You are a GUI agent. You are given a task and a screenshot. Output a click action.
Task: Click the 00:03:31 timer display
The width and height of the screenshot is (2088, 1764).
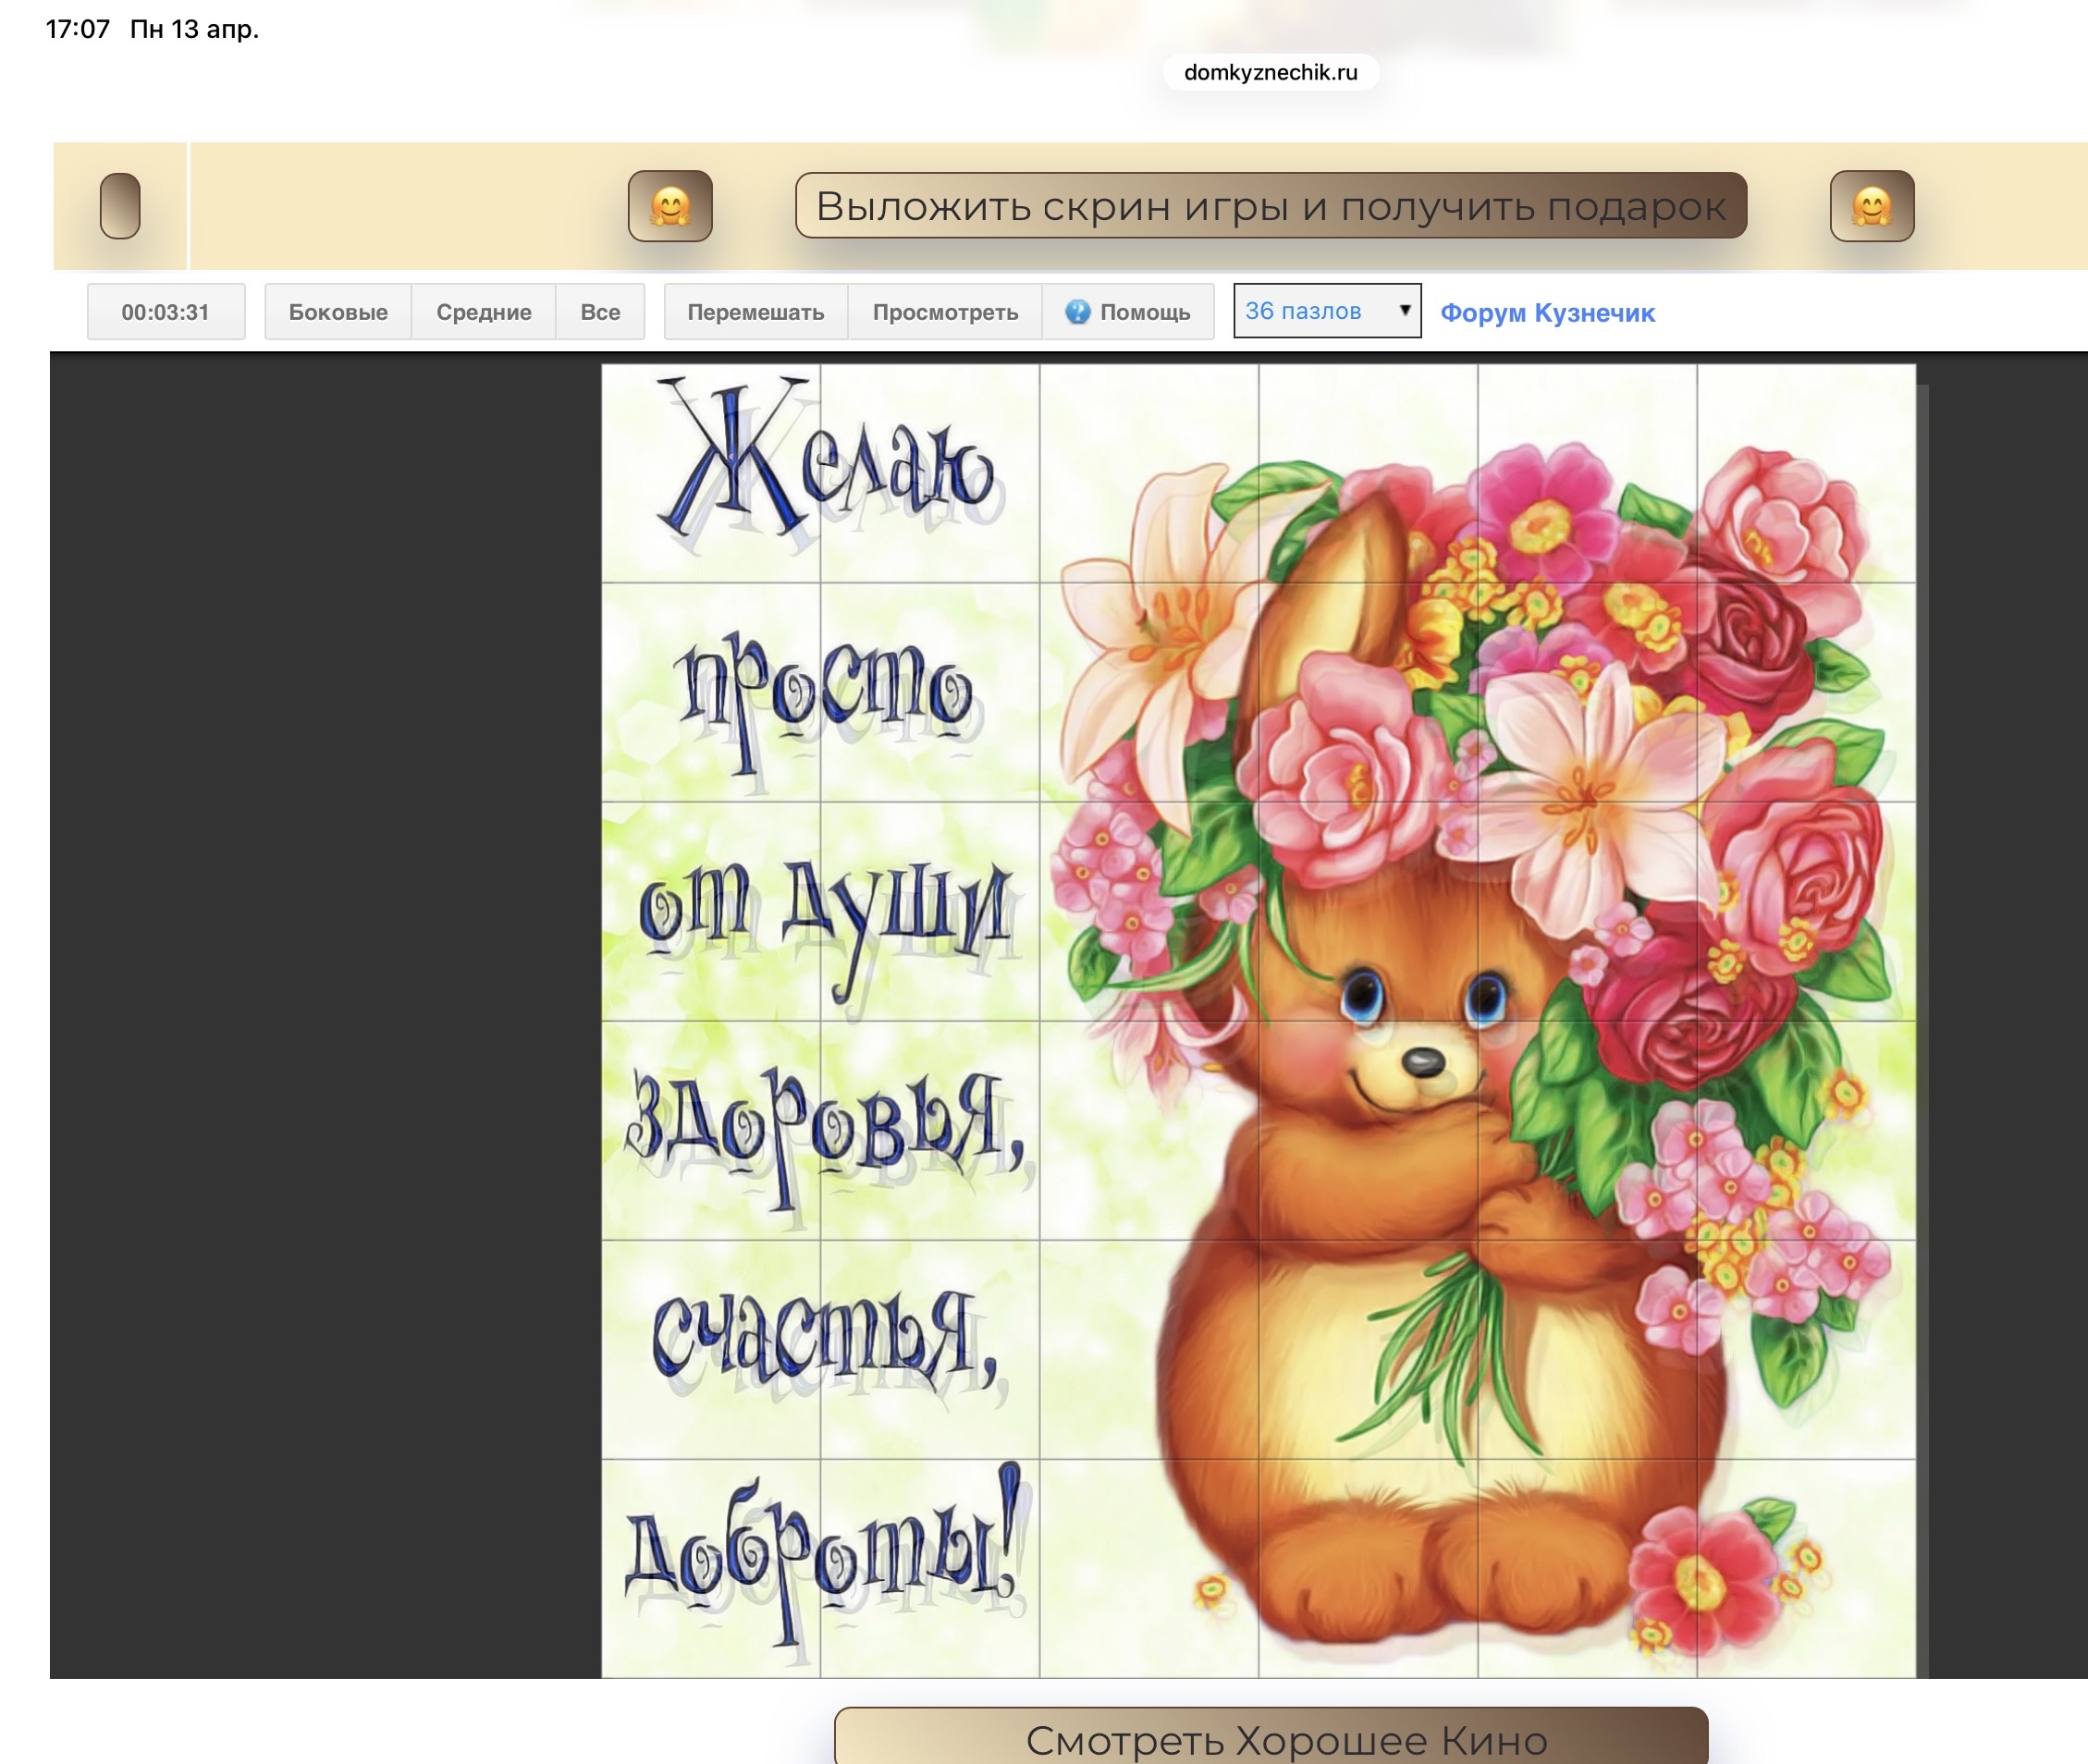click(166, 312)
